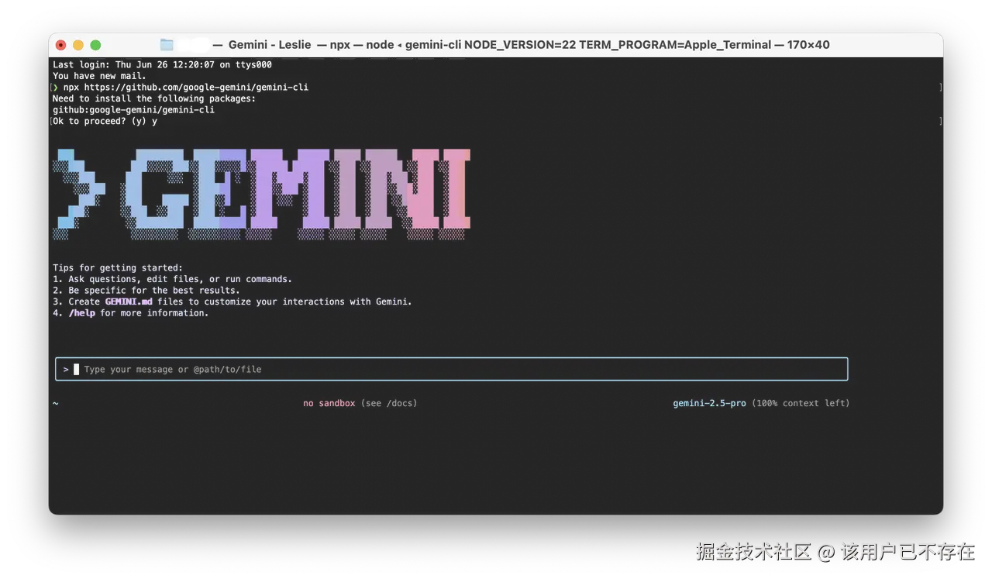992x579 pixels.
Task: Click the highlighted "GEMINI.md" file name
Action: point(129,302)
